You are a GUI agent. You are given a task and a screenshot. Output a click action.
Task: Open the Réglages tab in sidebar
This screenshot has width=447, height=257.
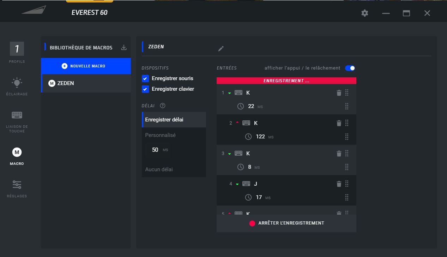(x=17, y=189)
